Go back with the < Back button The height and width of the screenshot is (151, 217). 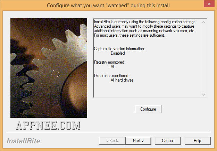point(112,141)
